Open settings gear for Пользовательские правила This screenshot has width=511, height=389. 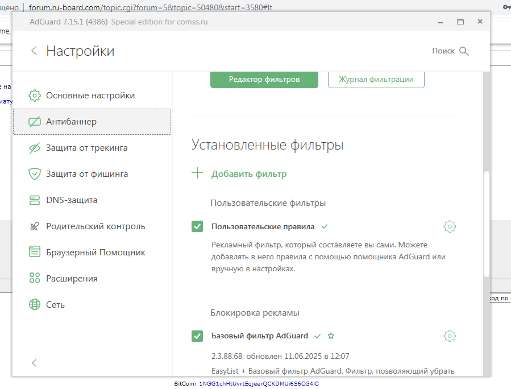pos(450,226)
